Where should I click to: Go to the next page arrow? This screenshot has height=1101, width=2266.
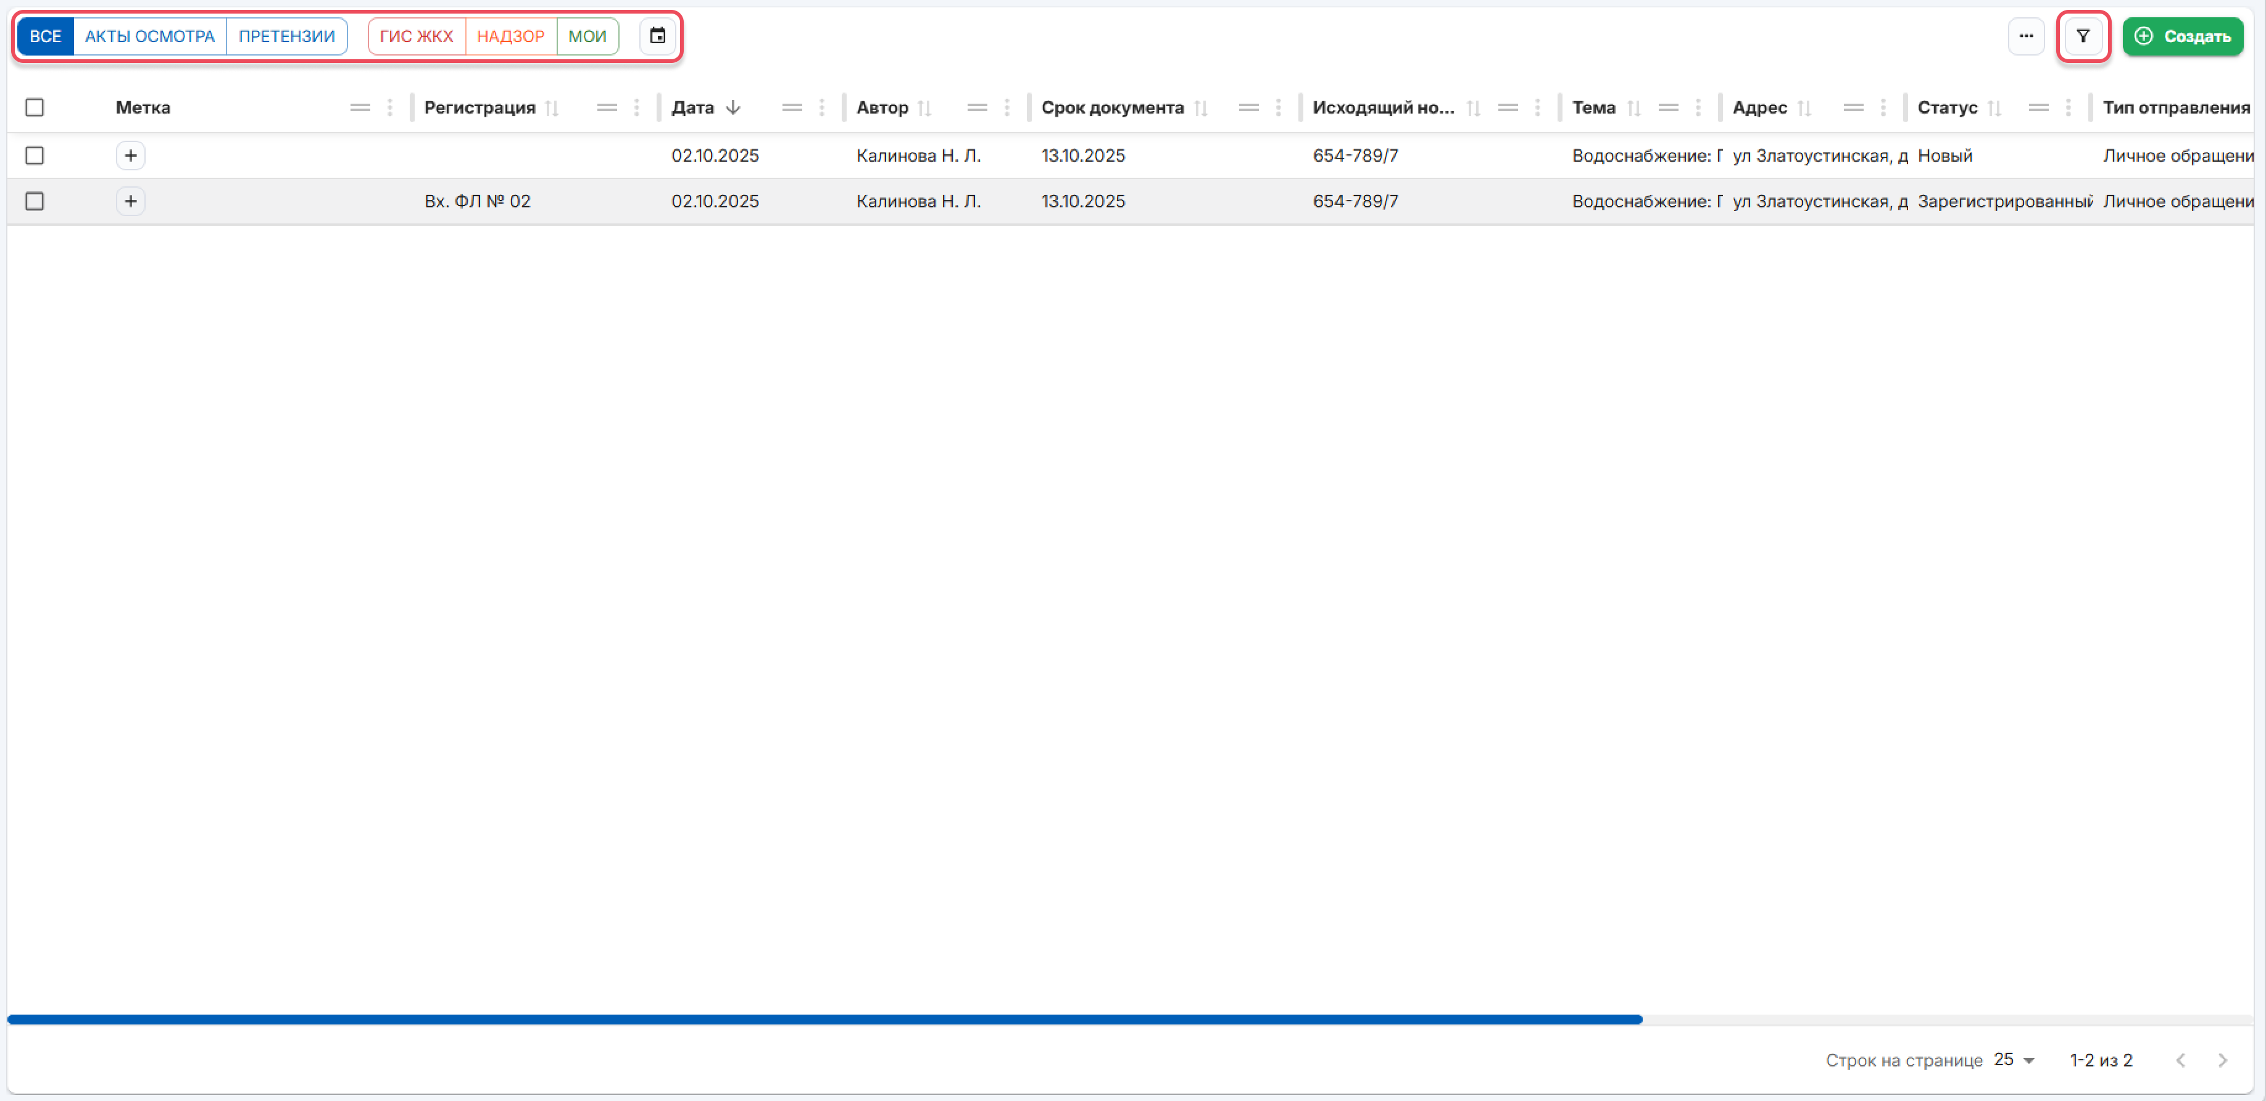pos(2222,1060)
